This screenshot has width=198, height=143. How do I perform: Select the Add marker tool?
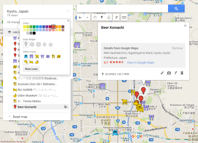pyautogui.click(x=102, y=17)
